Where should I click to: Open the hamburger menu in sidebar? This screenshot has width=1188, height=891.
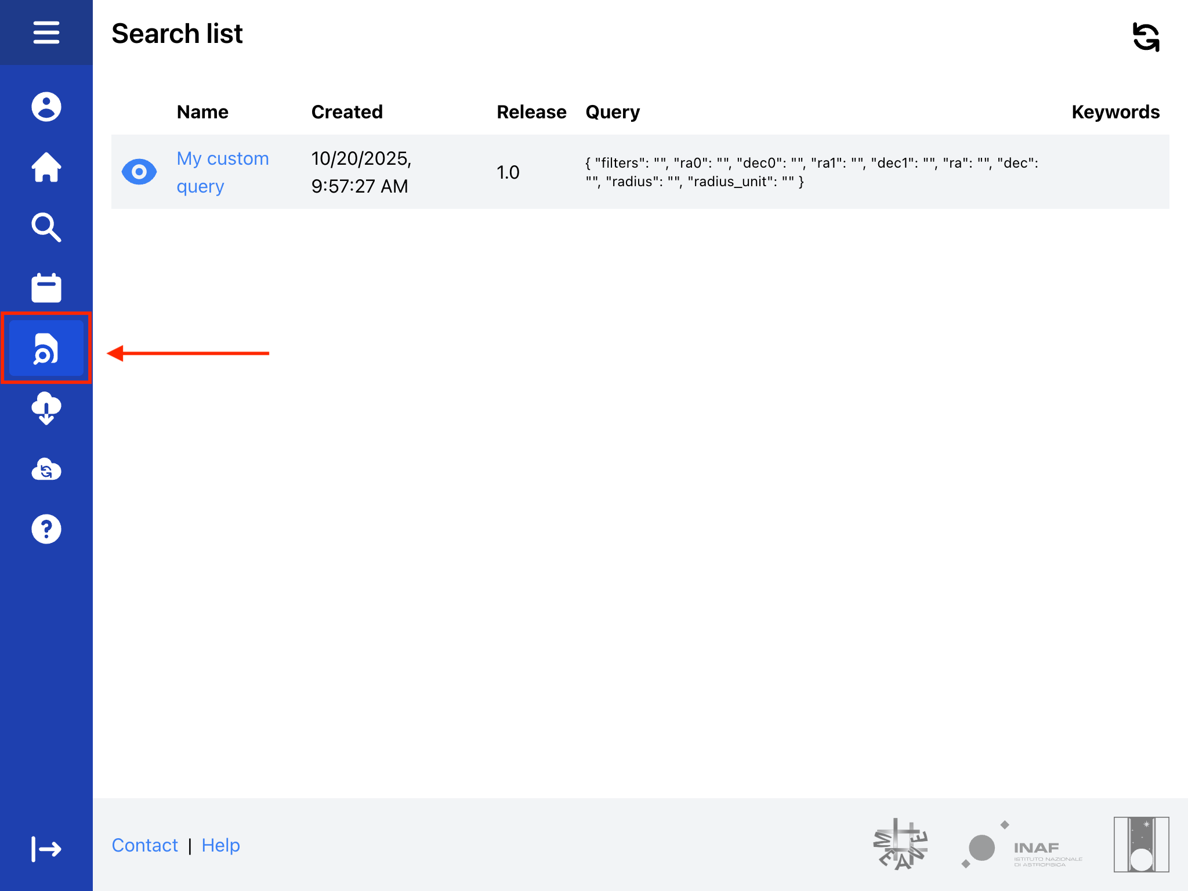click(x=46, y=32)
